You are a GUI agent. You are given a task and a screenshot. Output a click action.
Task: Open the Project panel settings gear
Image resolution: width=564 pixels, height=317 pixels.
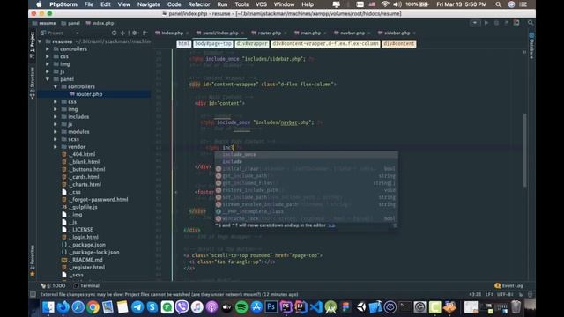[x=135, y=33]
